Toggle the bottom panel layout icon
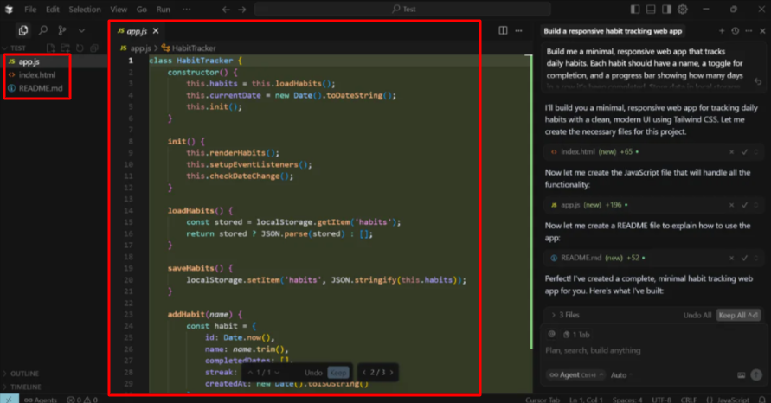This screenshot has width=771, height=403. (x=651, y=9)
